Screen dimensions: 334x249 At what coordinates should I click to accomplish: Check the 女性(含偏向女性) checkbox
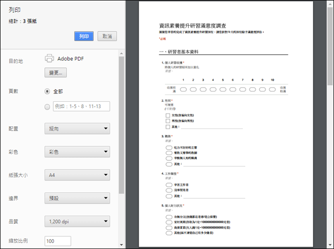point(168,116)
